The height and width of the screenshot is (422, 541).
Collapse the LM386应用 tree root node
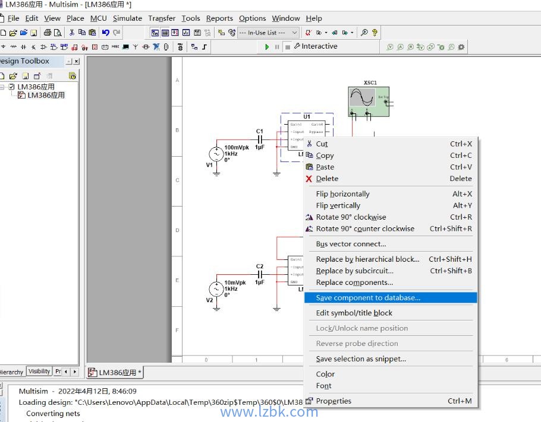pos(2,87)
